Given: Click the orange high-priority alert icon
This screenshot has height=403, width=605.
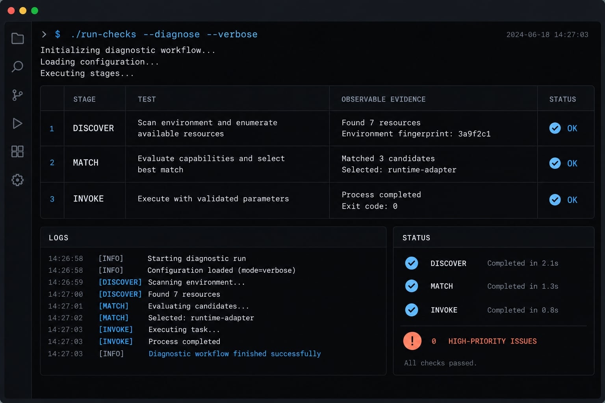Looking at the screenshot, I should 412,341.
